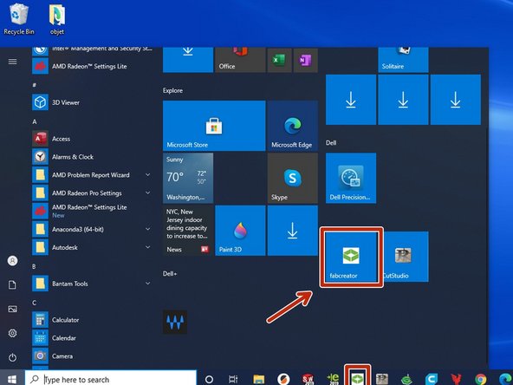Expand the Anaconda3 (64-bit) folder
Viewport: 513px width, 385px height.
tap(92, 229)
